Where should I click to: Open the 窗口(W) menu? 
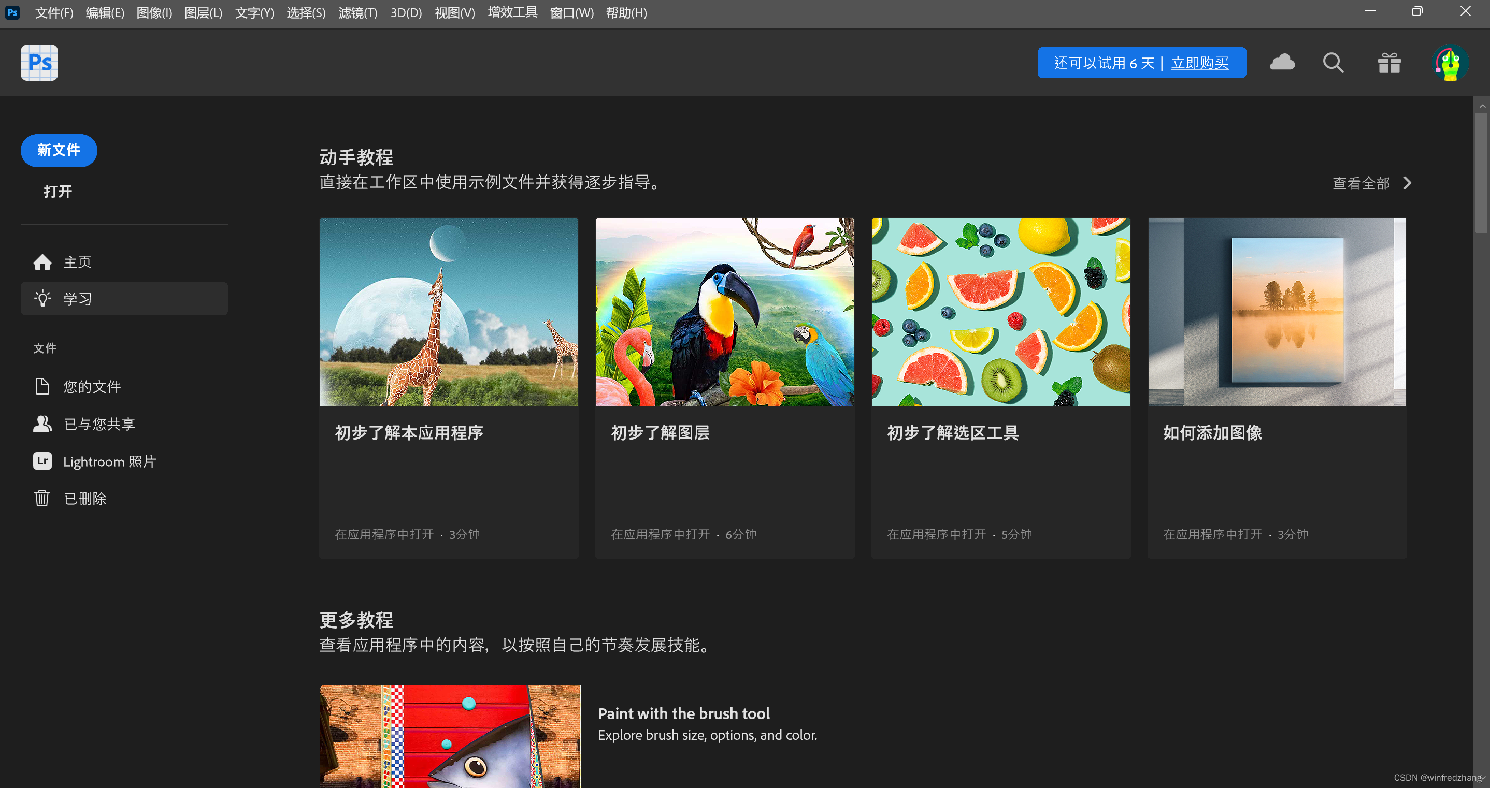click(x=571, y=13)
